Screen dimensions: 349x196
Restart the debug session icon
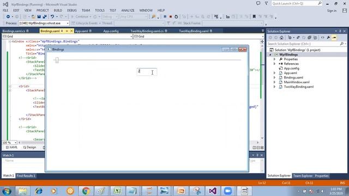tap(176, 17)
